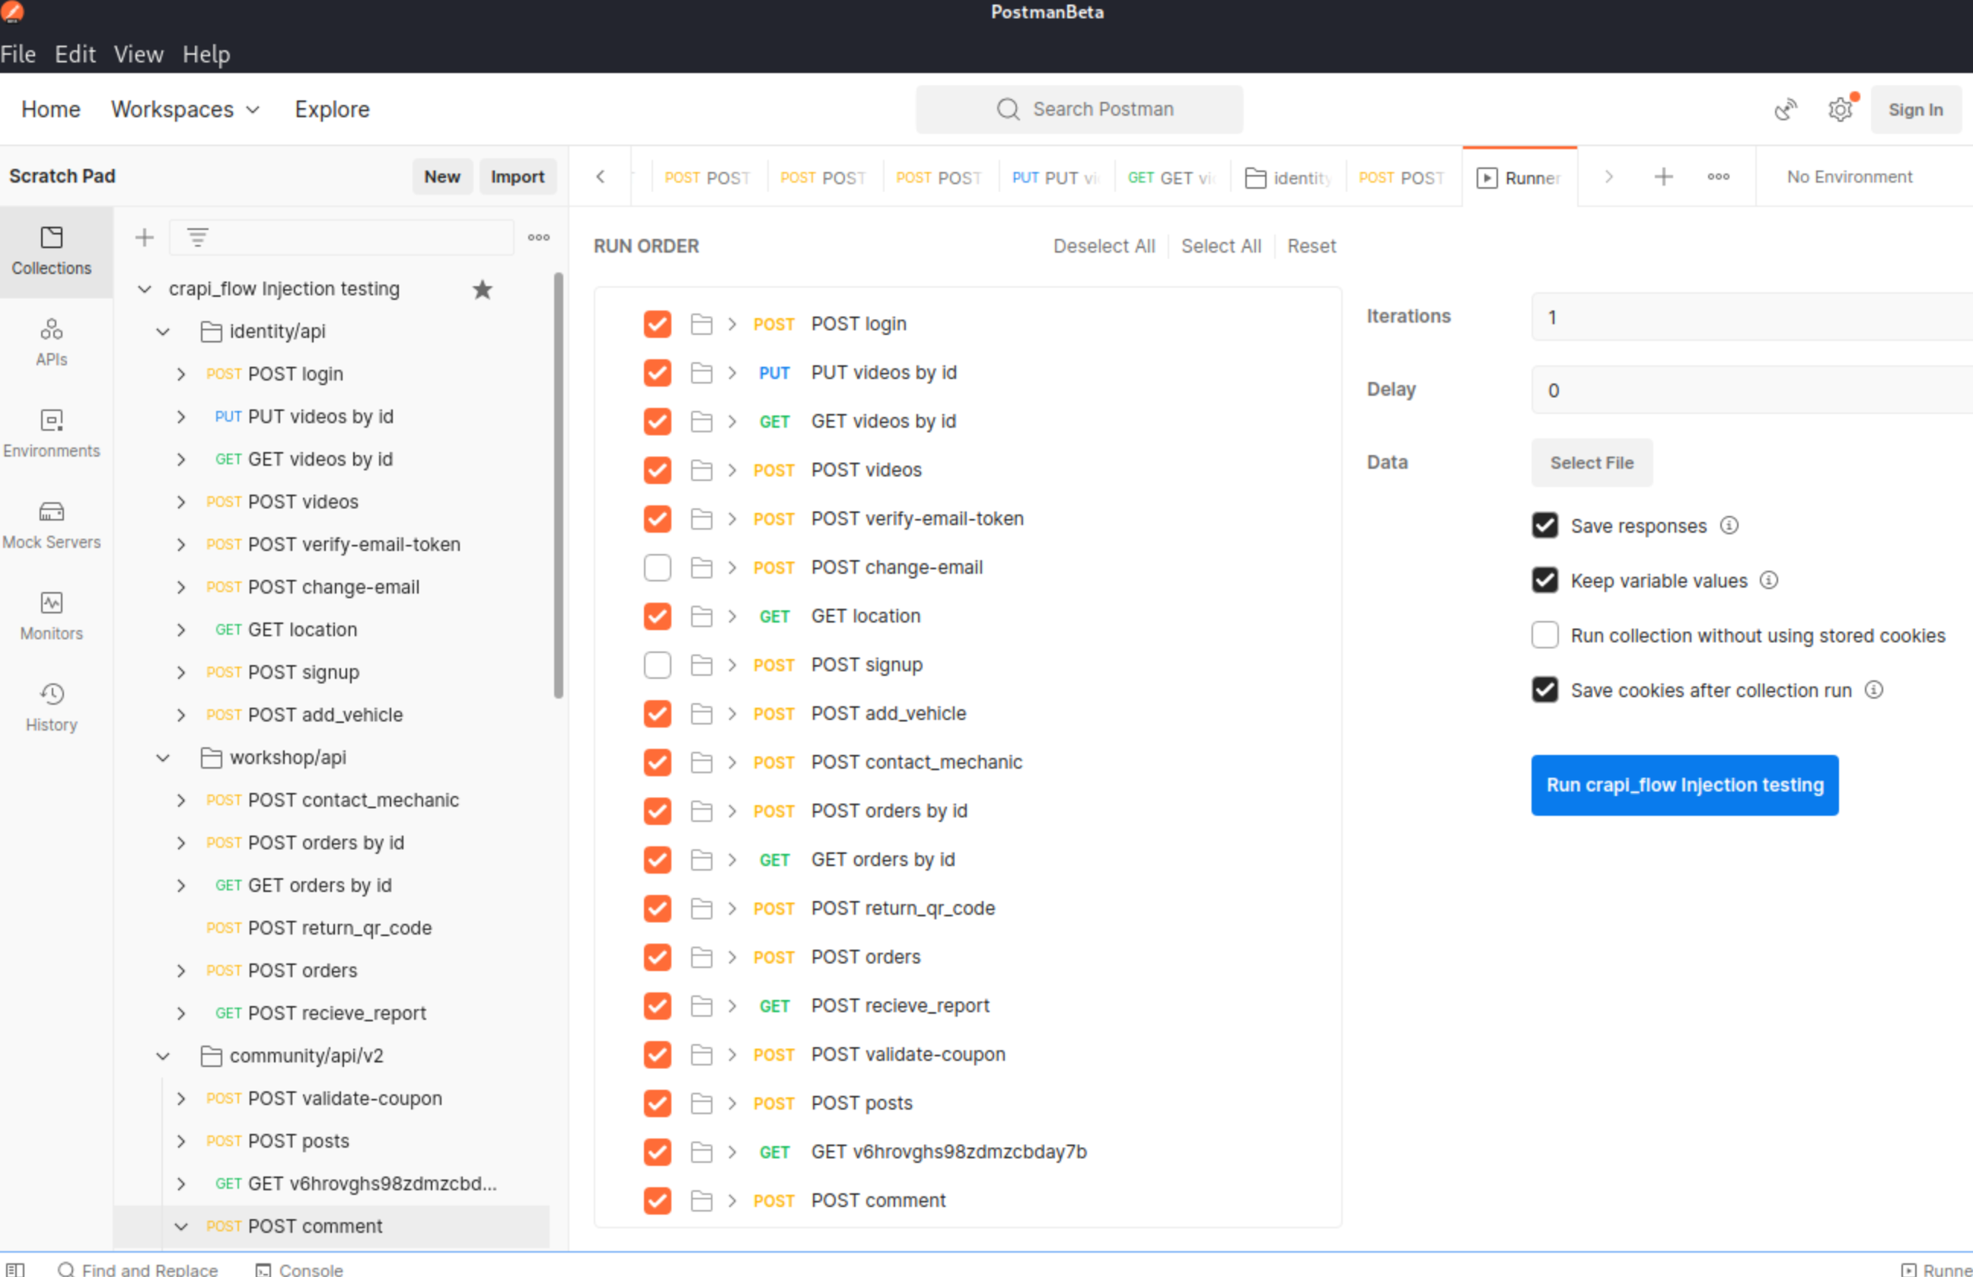The width and height of the screenshot is (1973, 1277).
Task: Collapse the identity/api folder
Action: [162, 332]
